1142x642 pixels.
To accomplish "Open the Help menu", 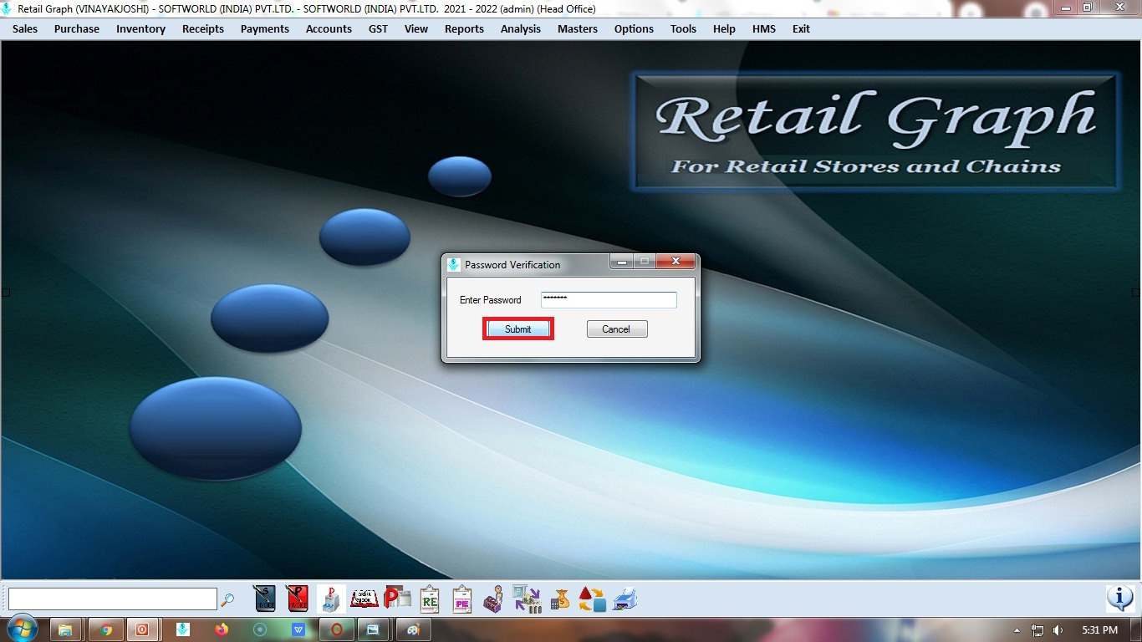I will click(x=724, y=28).
